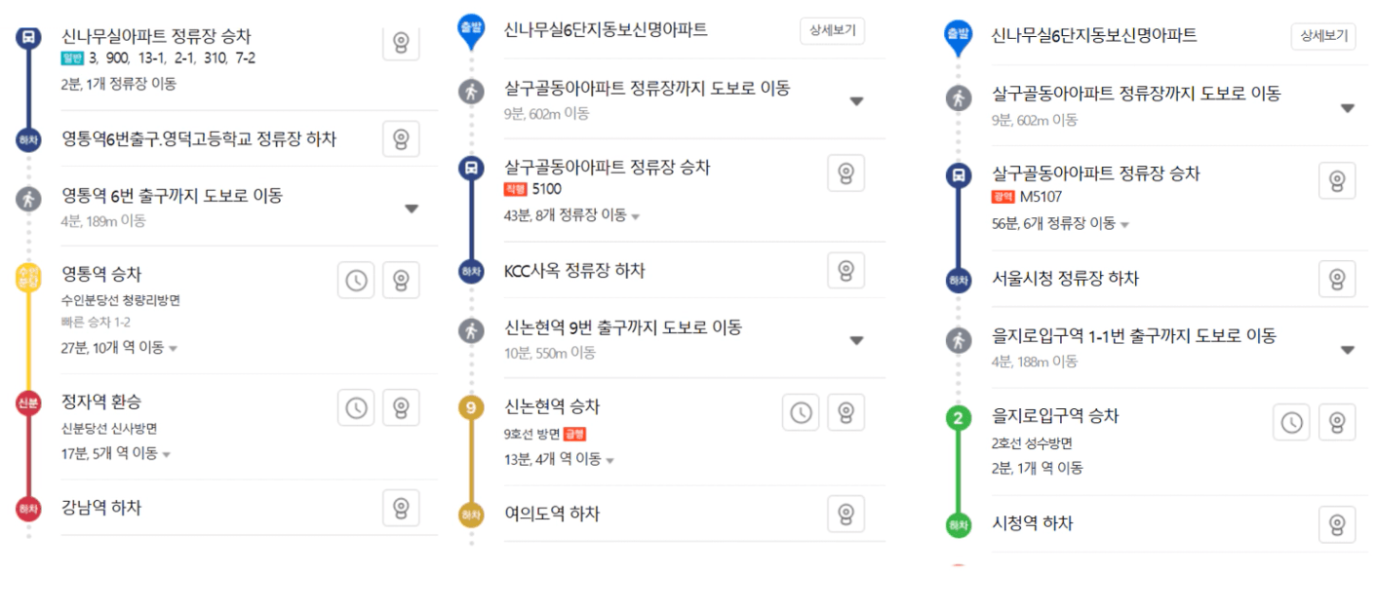The height and width of the screenshot is (613, 1376).
Task: Open street view icon for 강남역 하차
Action: pyautogui.click(x=401, y=508)
